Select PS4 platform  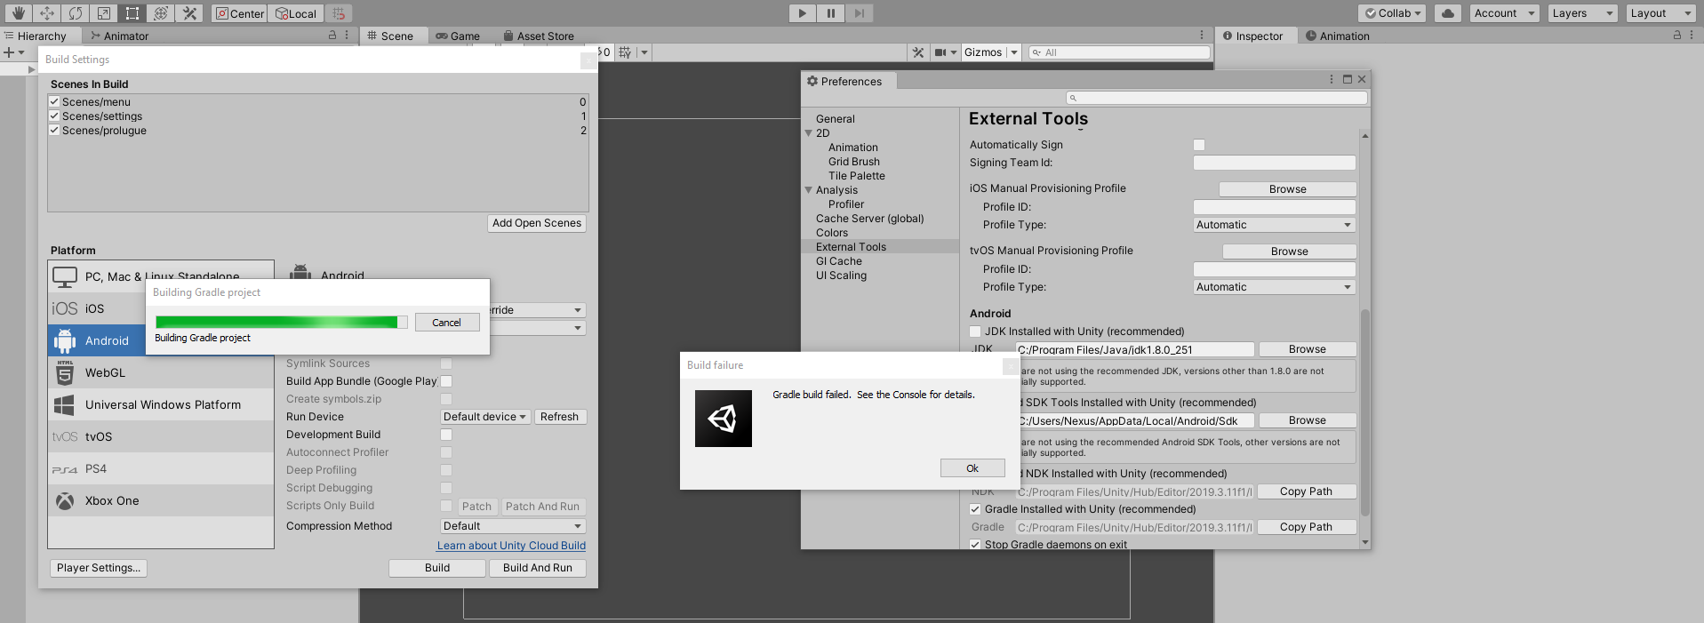(x=161, y=468)
